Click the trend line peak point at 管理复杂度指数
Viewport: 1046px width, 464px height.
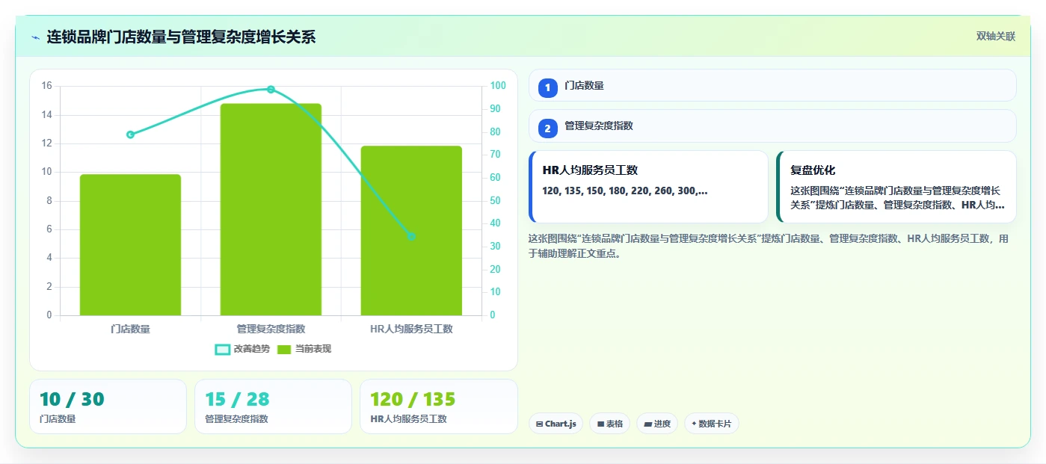pyautogui.click(x=271, y=90)
